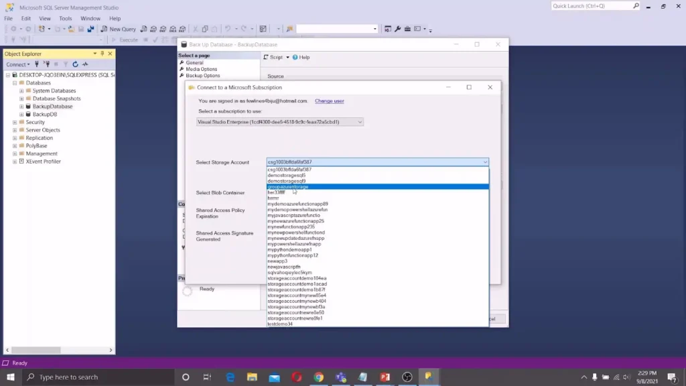The width and height of the screenshot is (686, 386).
Task: Choose mypythondemoapp1 storage account
Action: (x=378, y=249)
